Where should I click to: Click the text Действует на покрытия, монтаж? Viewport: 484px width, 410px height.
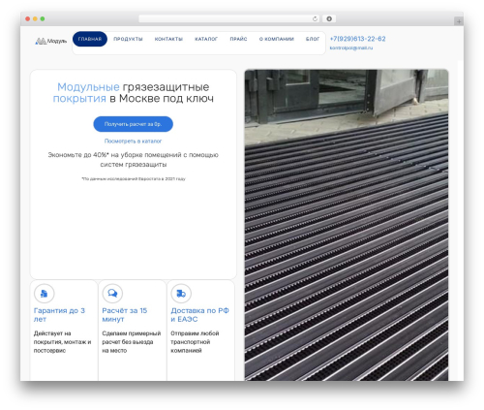tap(63, 342)
